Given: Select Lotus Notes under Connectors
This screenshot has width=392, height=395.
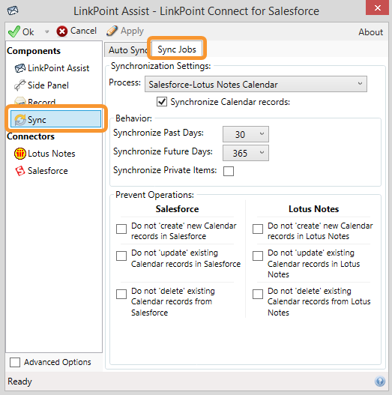Looking at the screenshot, I should (x=52, y=154).
